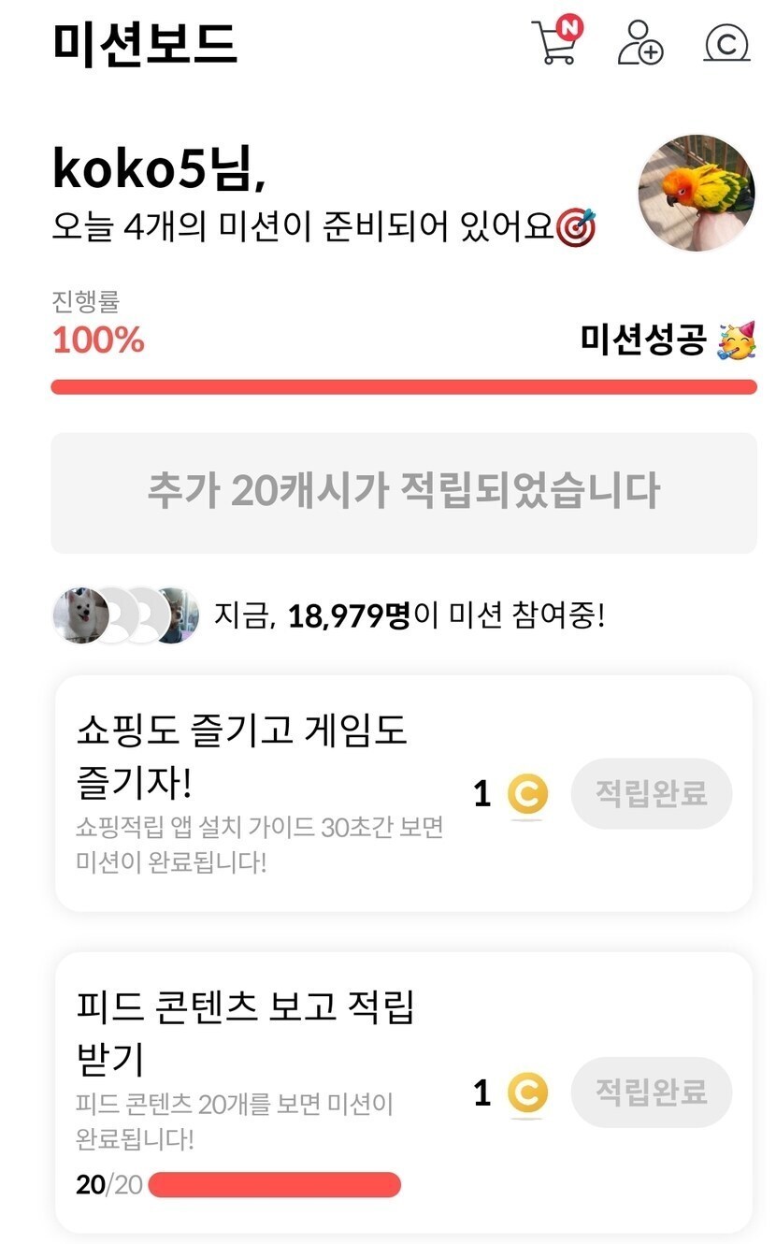
Task: Tap the 18,979명 participants count text
Action: pos(349,616)
